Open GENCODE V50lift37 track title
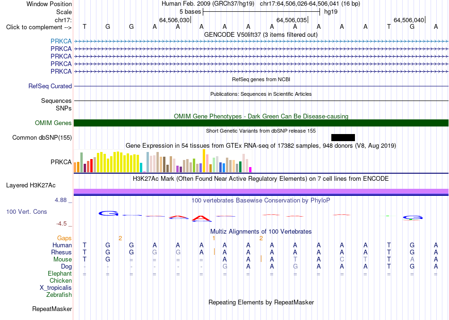This screenshot has width=449, height=320. point(261,34)
